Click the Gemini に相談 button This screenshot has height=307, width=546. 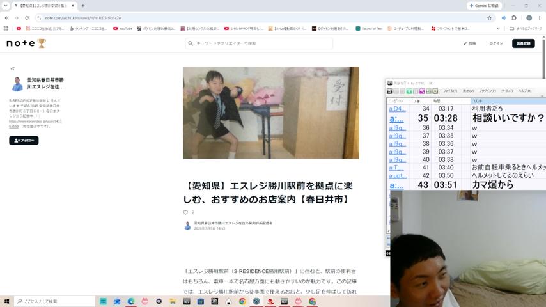[x=484, y=6]
